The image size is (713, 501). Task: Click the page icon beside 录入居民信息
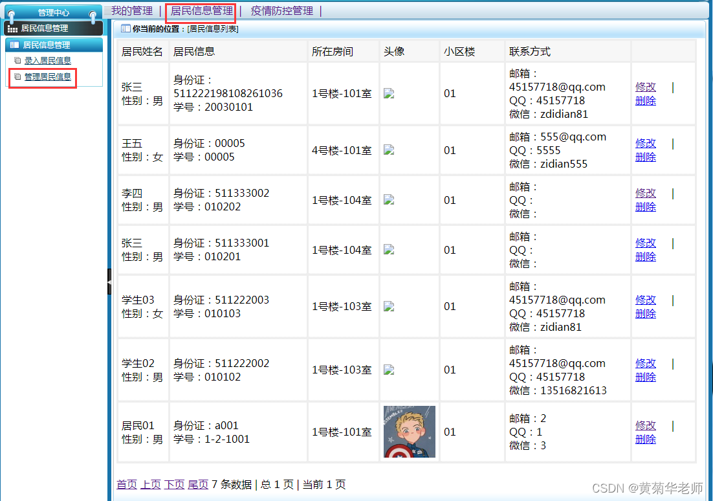click(x=17, y=60)
